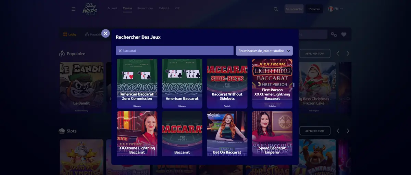Select the Populaire category tab

tap(93, 35)
